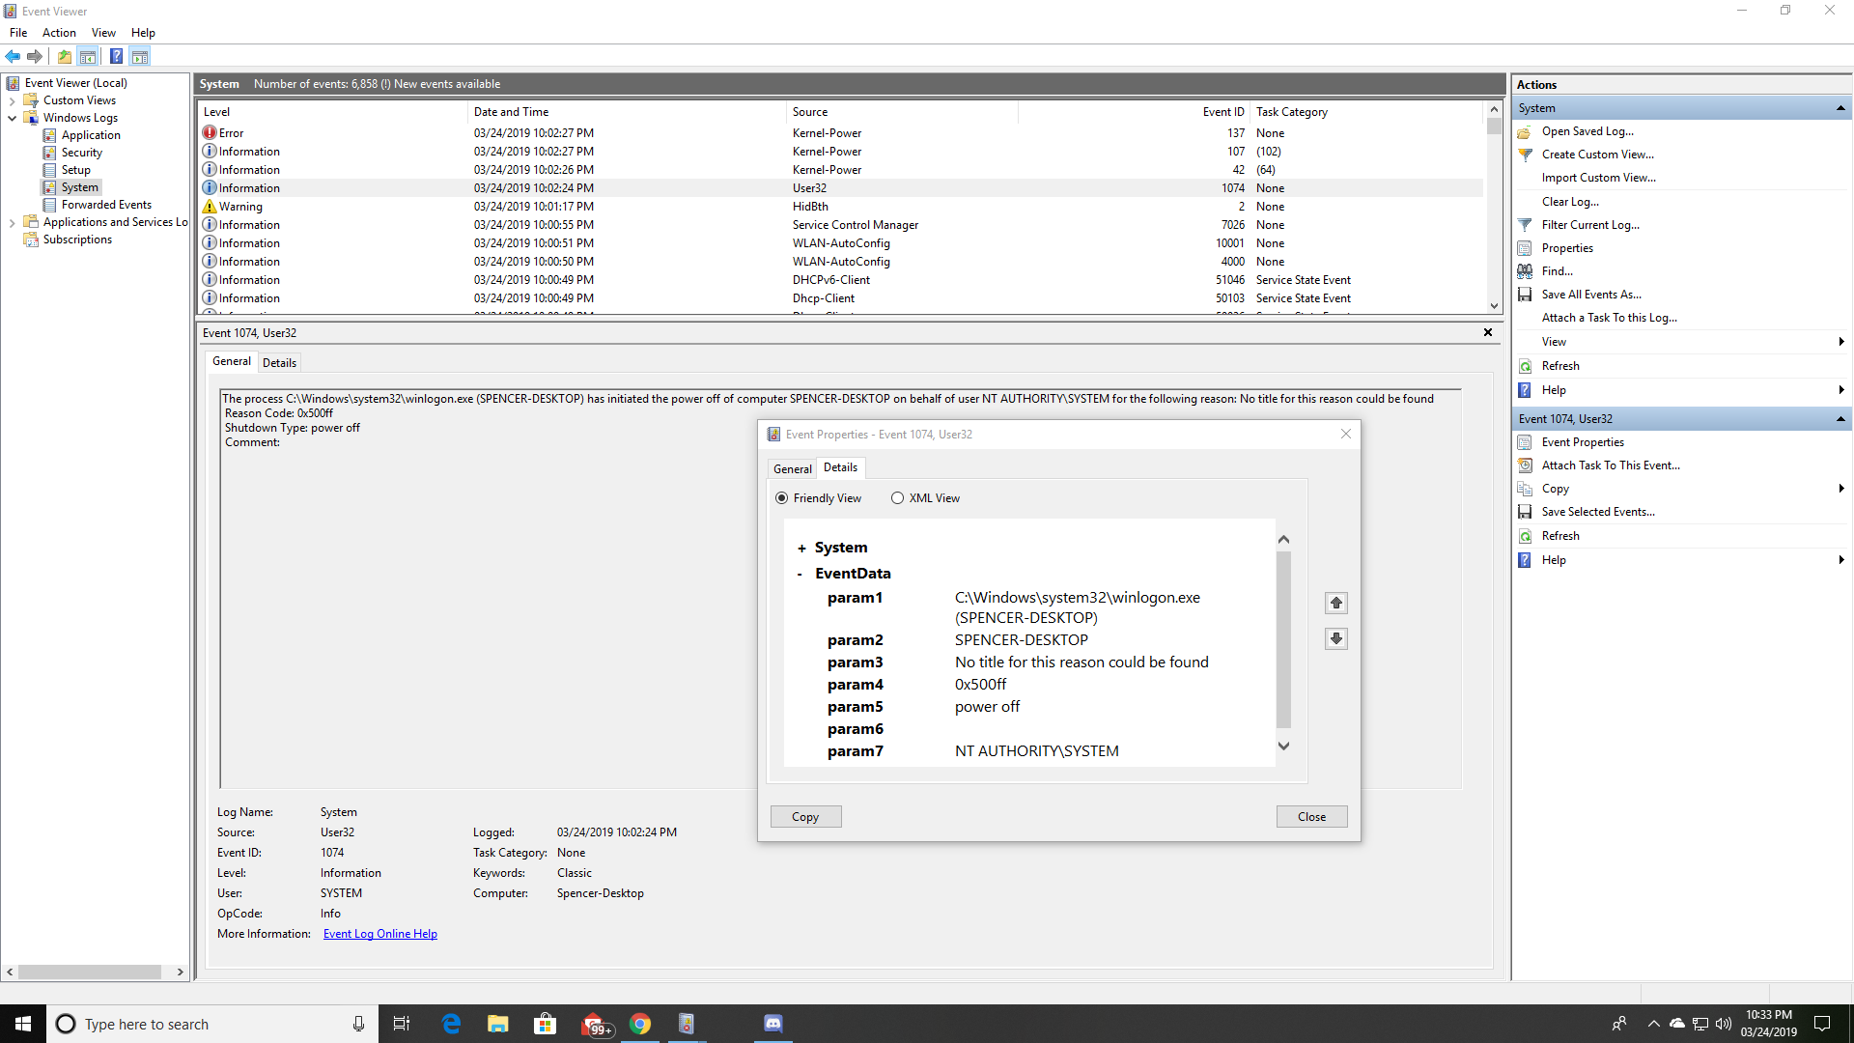Click the Properties icon in Actions pane
This screenshot has height=1043, width=1854.
tap(1525, 248)
